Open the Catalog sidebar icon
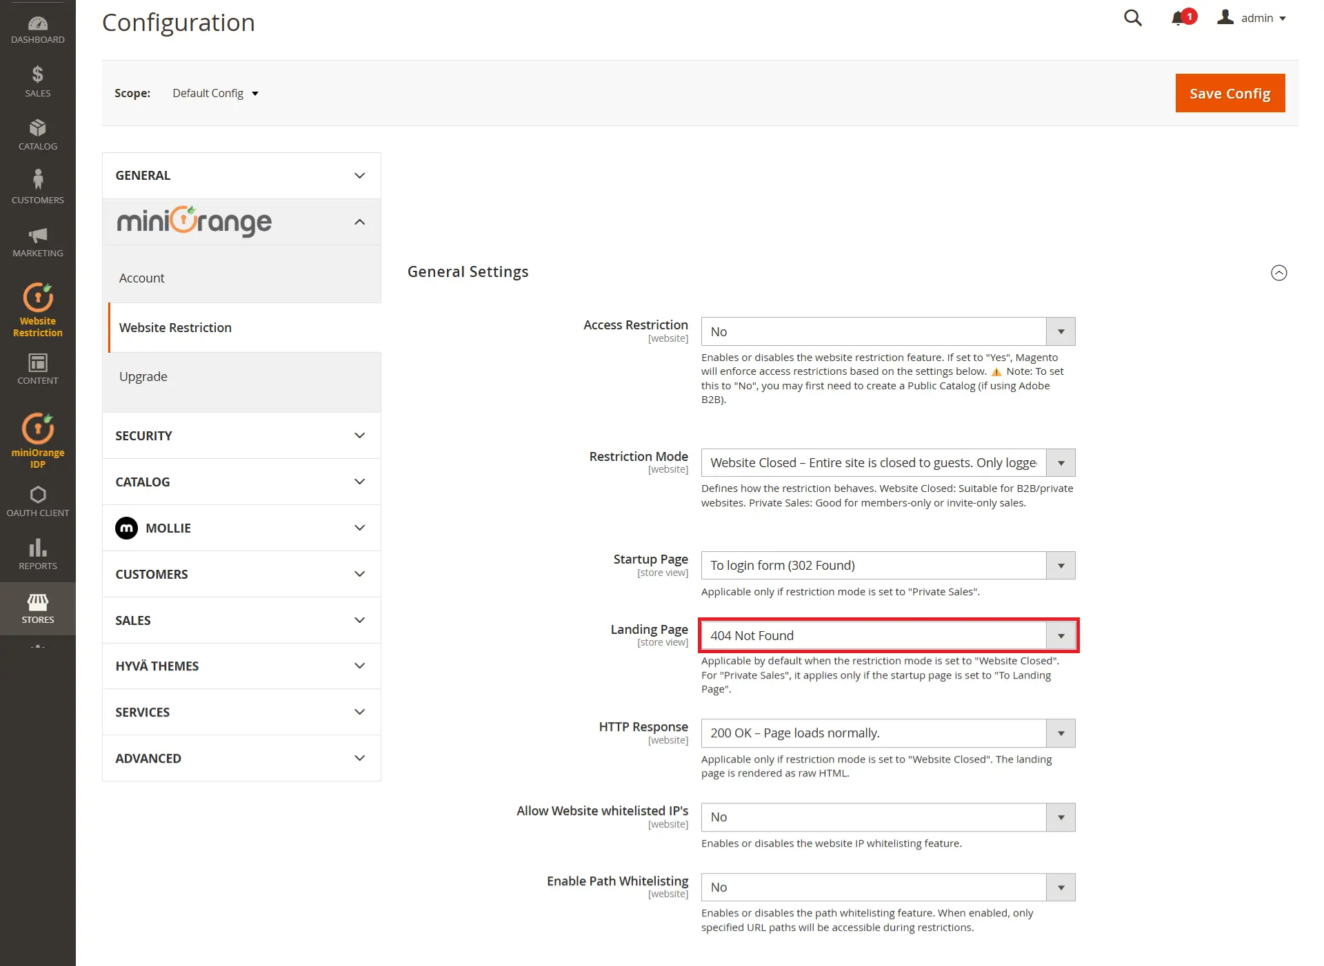Screen dimensions: 1324x966 click(37, 133)
